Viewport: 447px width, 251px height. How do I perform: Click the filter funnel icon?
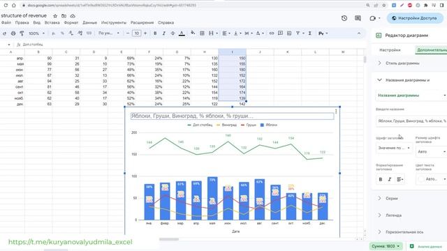click(298, 33)
